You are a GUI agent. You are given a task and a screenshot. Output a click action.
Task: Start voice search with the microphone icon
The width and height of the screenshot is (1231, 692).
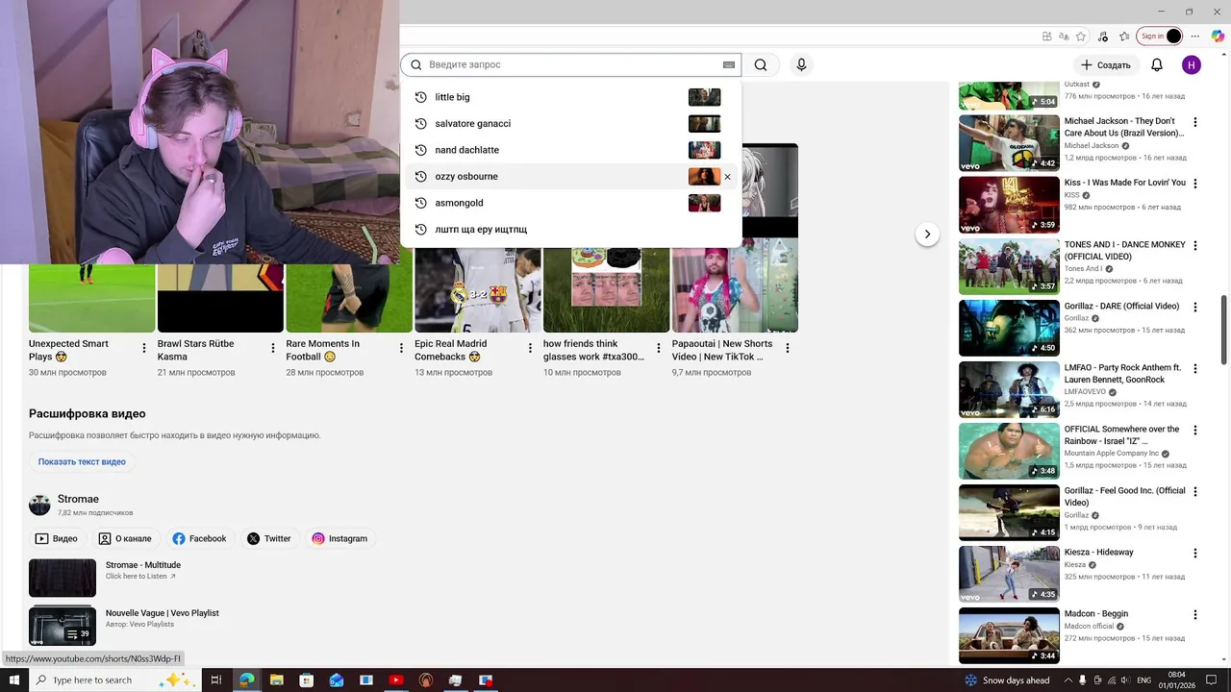801,65
